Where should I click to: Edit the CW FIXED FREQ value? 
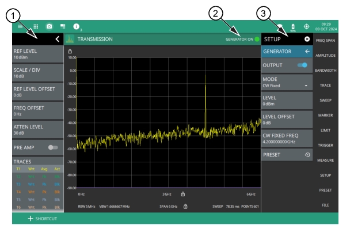tap(287, 138)
